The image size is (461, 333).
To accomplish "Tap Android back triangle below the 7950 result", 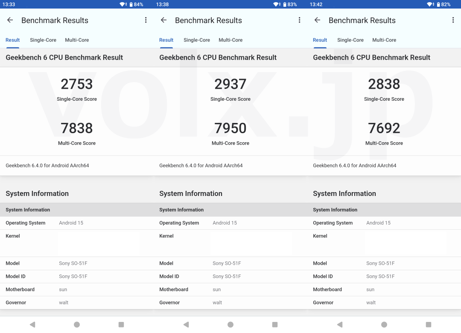I will point(186,324).
